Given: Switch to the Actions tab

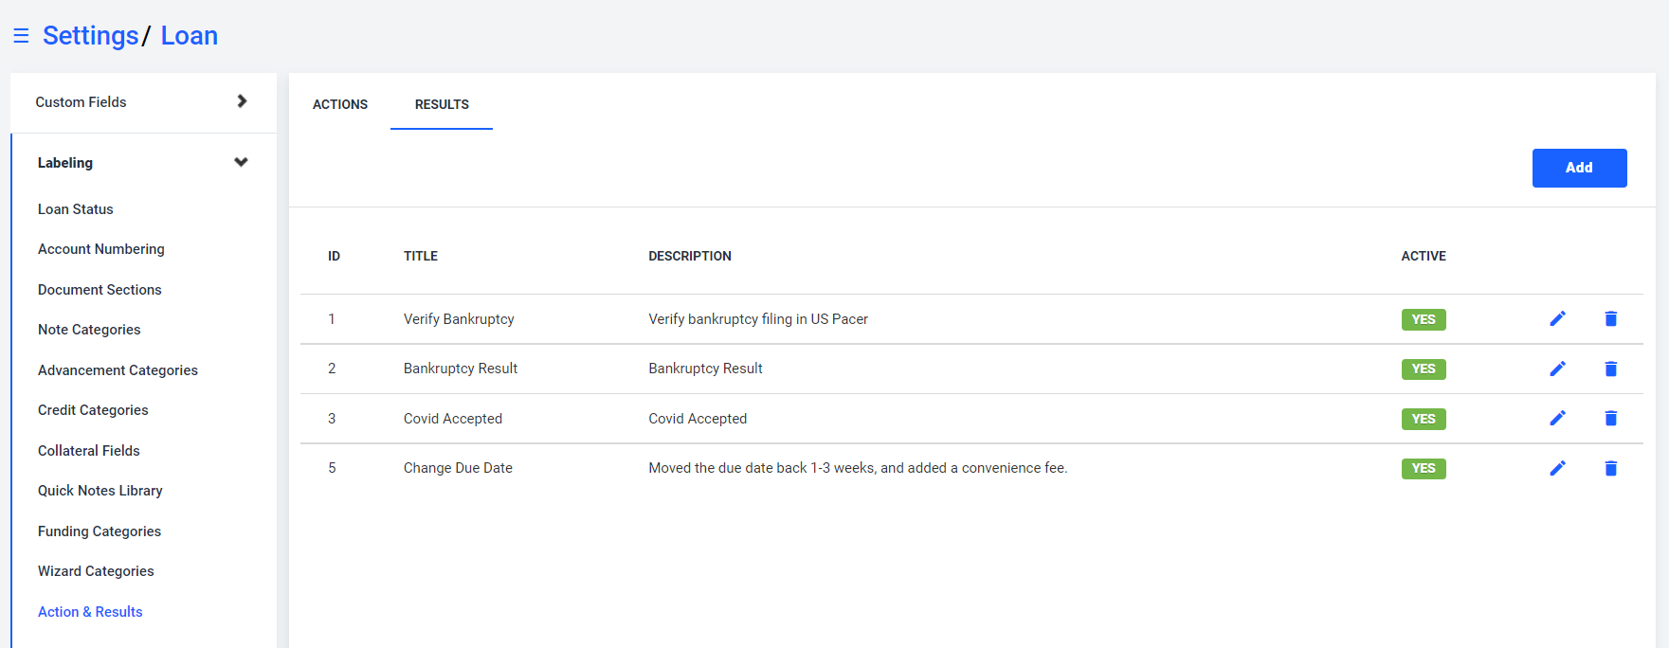Looking at the screenshot, I should click(340, 104).
